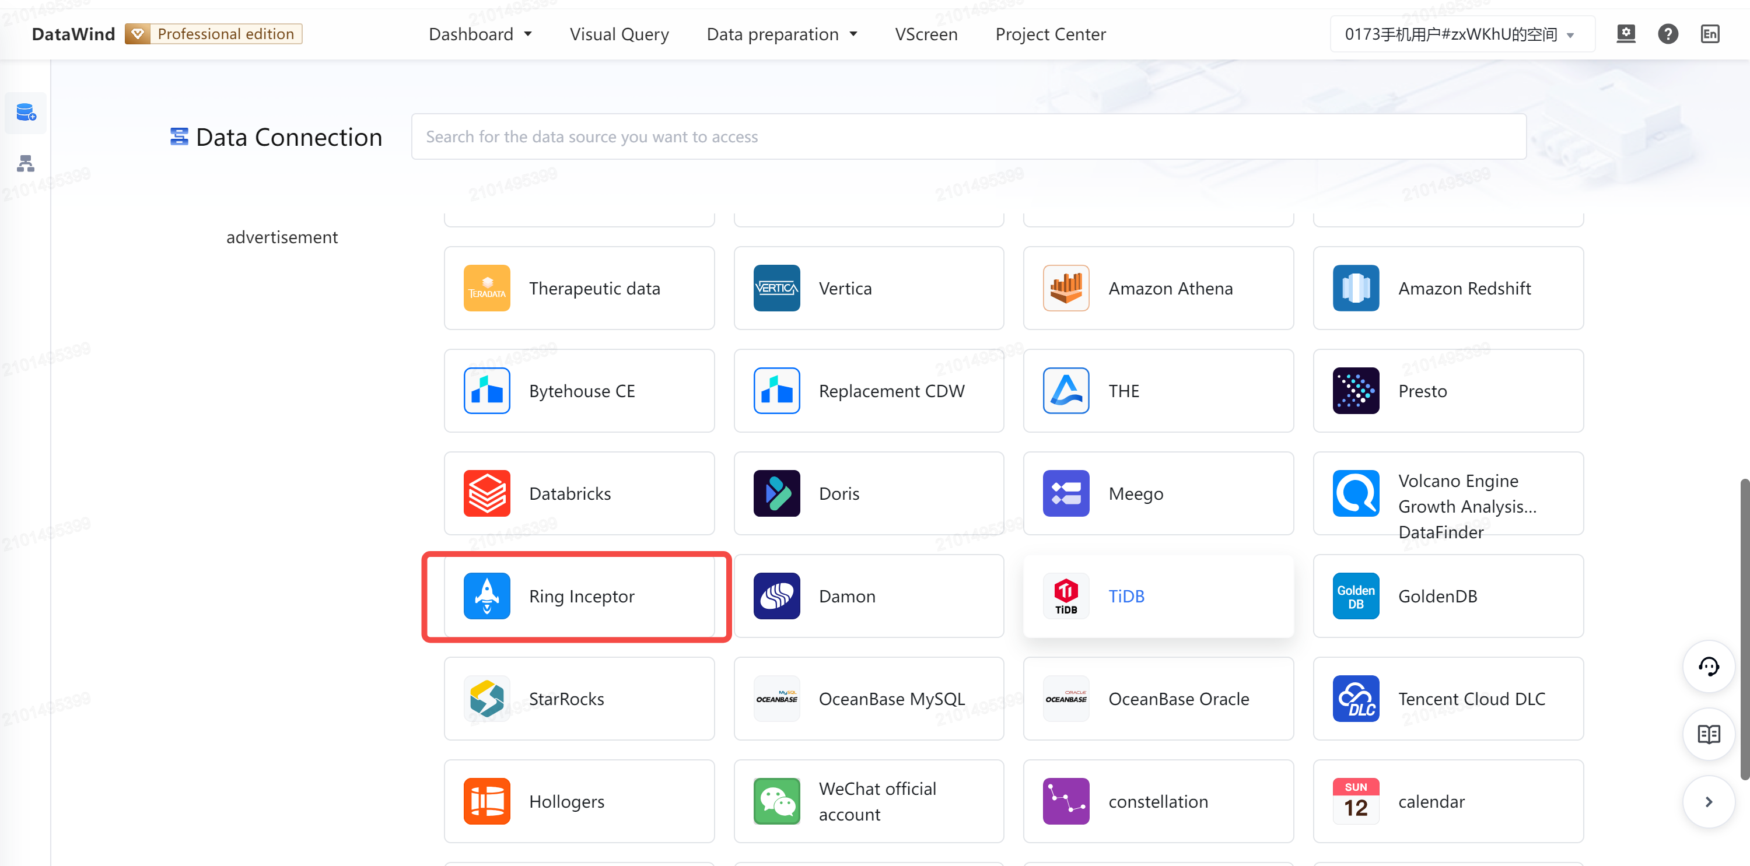The width and height of the screenshot is (1750, 866).
Task: Switch language with the En icon
Action: pos(1709,34)
